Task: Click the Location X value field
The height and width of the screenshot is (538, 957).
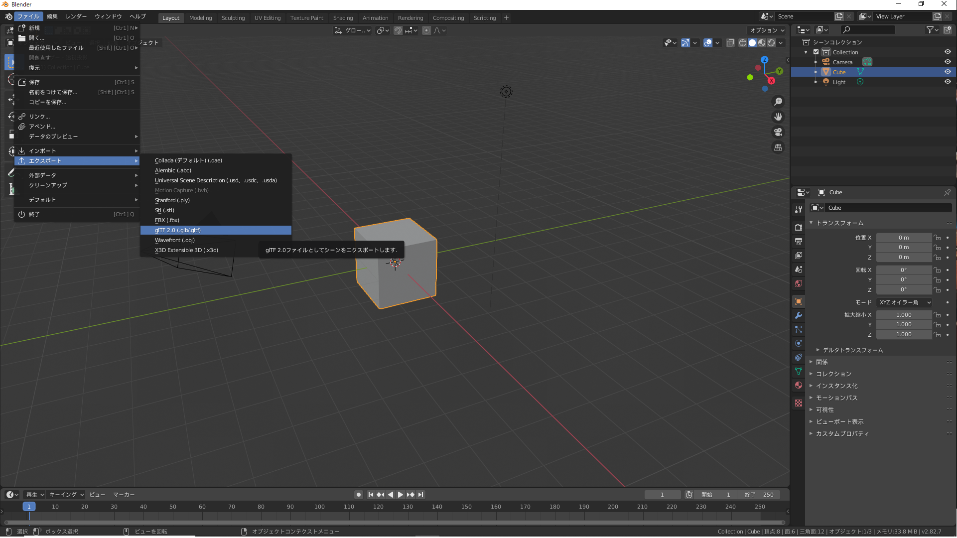Action: pyautogui.click(x=904, y=238)
